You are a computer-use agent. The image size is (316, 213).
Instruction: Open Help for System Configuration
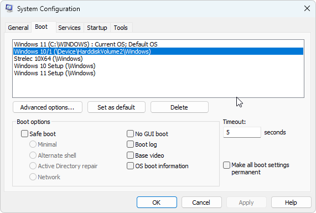[291, 202]
